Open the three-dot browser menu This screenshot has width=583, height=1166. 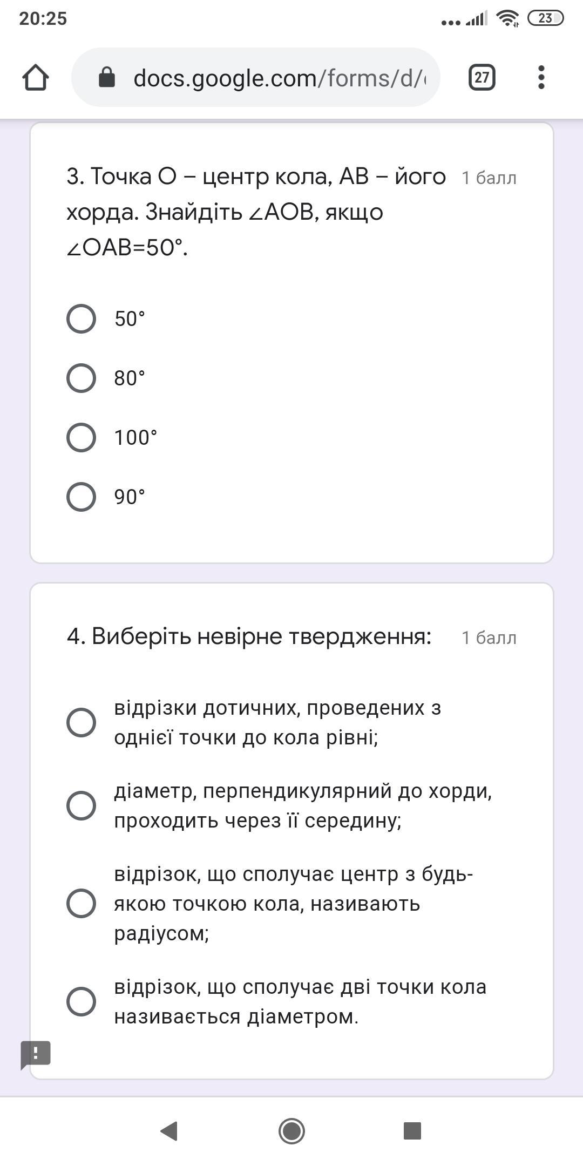pos(541,78)
